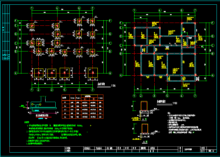This screenshot has width=220, height=157.
Task: Select grid bubble 3 below the right beam plan
Action: [154, 95]
